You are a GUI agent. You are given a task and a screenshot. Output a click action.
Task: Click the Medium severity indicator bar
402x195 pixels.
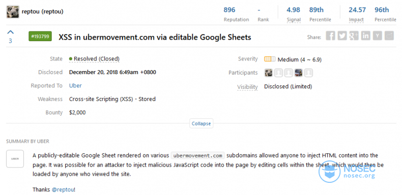tap(270, 59)
